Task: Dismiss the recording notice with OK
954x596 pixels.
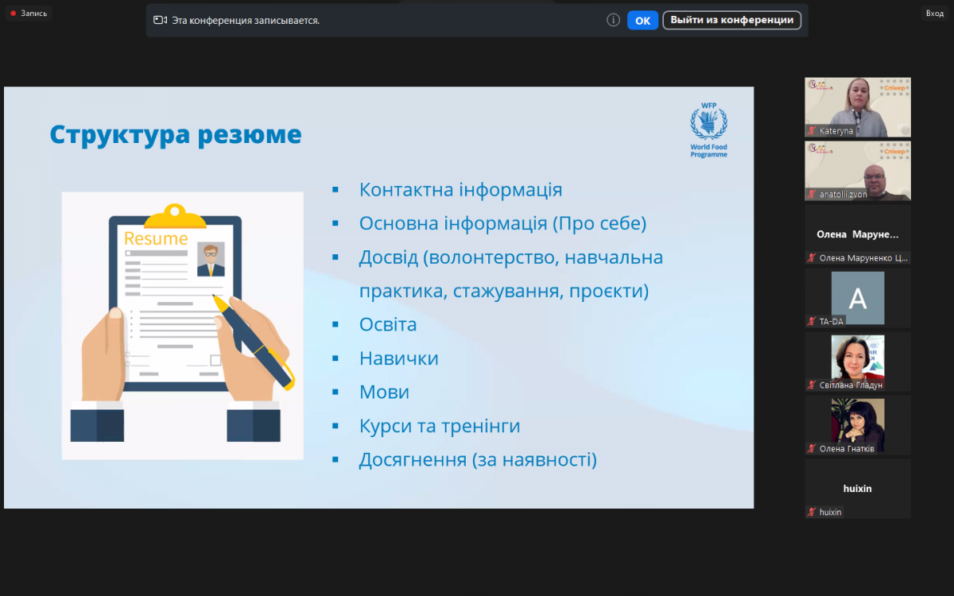Action: click(642, 20)
